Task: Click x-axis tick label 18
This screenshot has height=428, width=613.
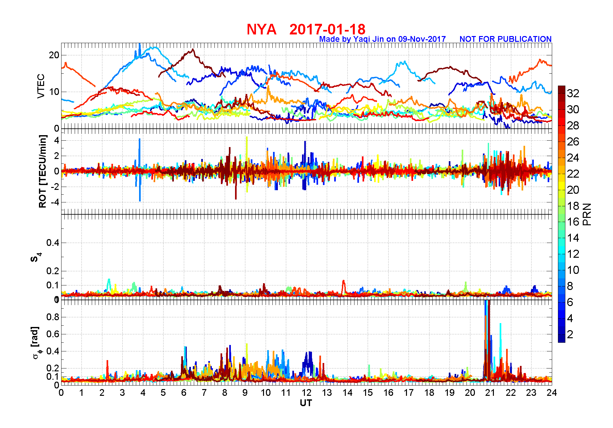Action: pos(429,393)
